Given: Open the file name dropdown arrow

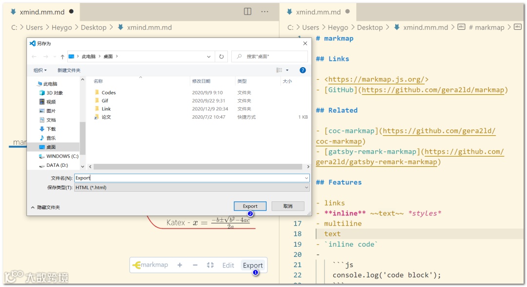Looking at the screenshot, I should click(306, 178).
